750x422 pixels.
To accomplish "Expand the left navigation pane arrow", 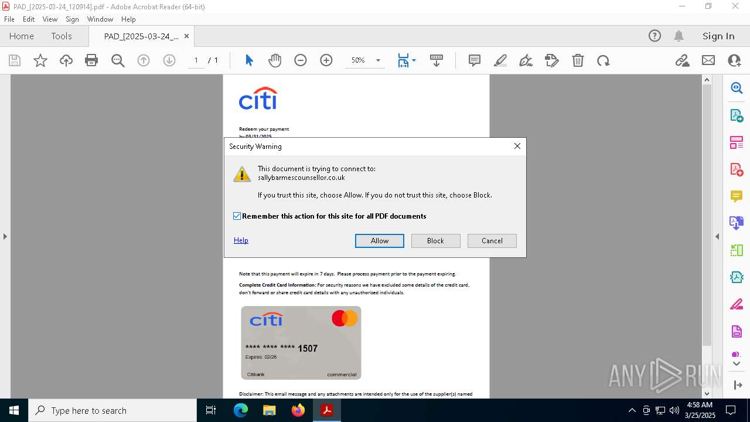I will [5, 236].
